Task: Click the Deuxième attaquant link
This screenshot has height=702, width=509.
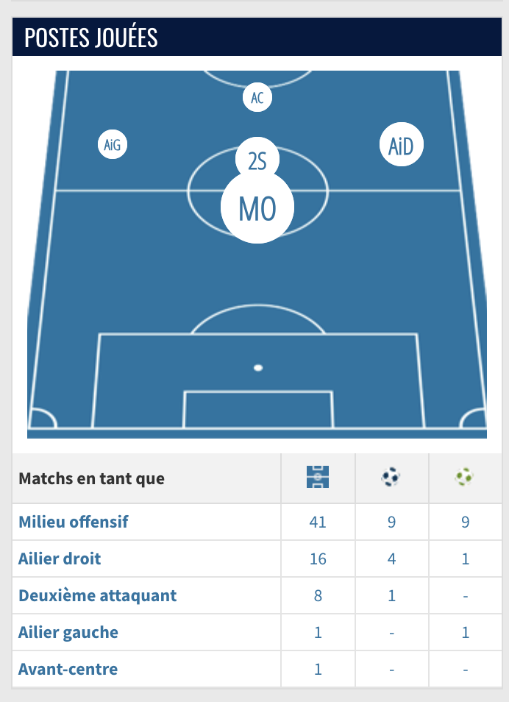Action: pyautogui.click(x=98, y=595)
